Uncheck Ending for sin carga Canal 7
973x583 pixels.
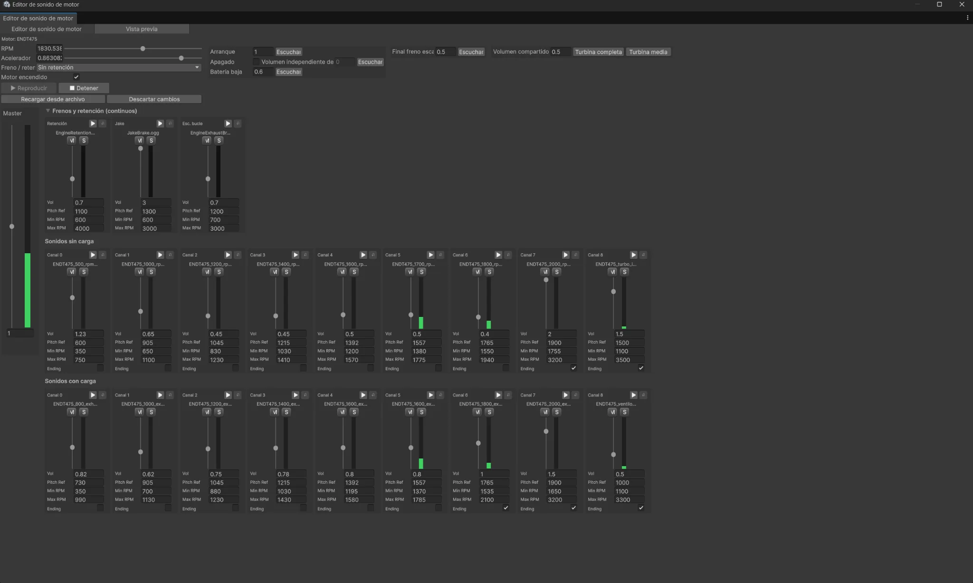pyautogui.click(x=573, y=368)
